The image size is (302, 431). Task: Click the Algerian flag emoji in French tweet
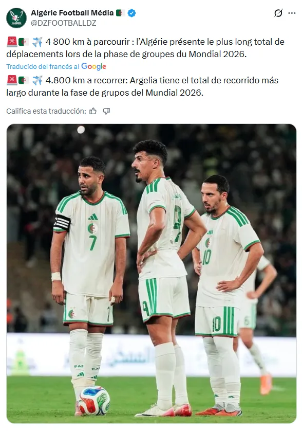coord(24,42)
